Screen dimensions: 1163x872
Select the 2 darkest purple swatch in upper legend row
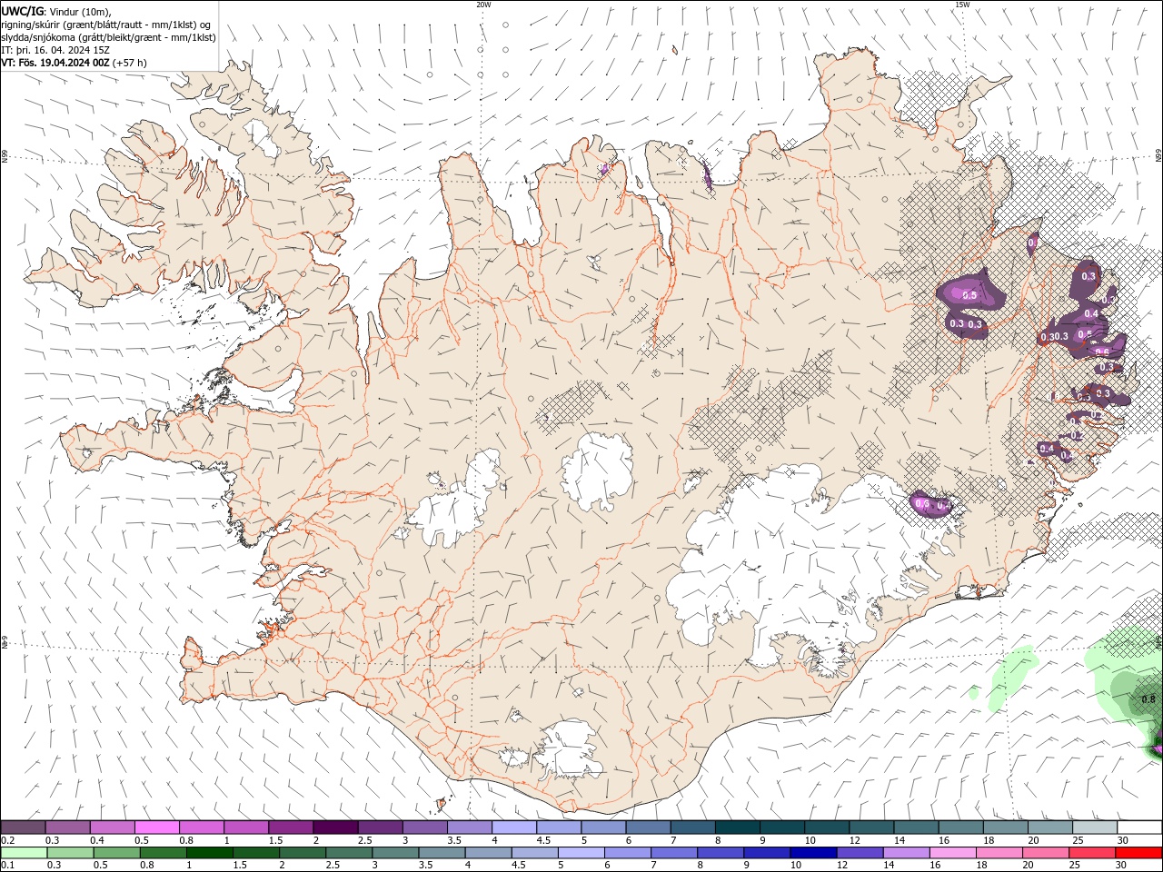334,827
